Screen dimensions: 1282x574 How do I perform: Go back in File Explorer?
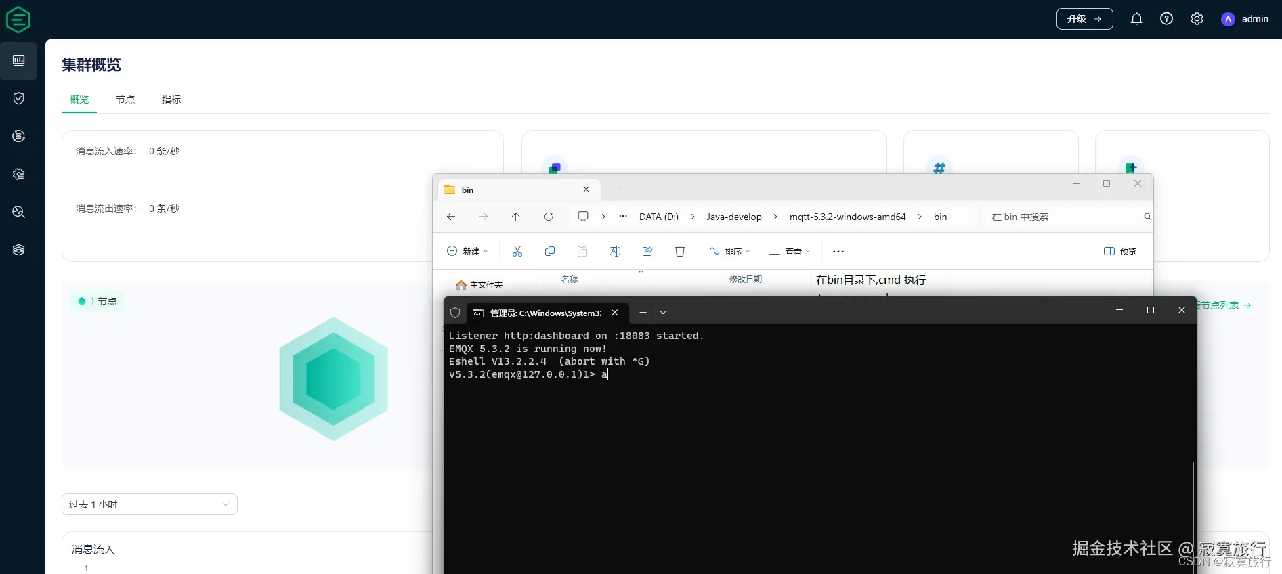[x=451, y=217]
